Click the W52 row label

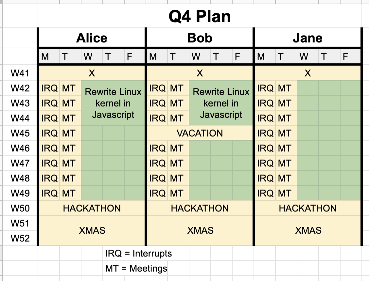pos(20,239)
